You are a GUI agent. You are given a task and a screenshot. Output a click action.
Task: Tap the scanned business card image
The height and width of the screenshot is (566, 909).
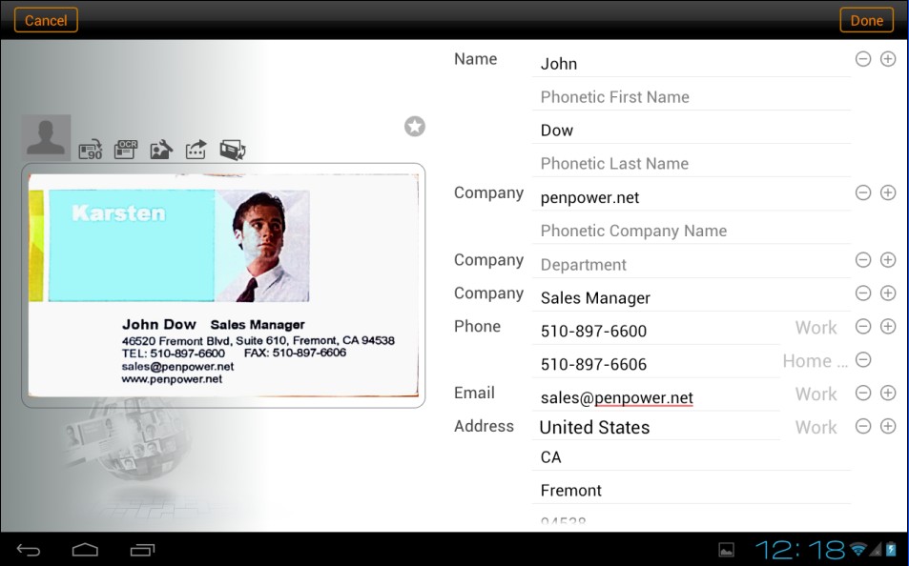pyautogui.click(x=223, y=285)
